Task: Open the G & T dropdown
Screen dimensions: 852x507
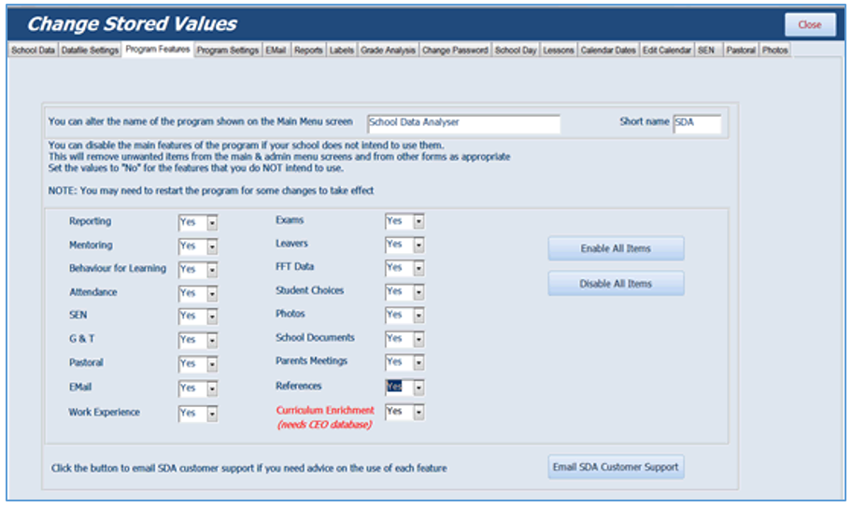Action: (x=212, y=341)
